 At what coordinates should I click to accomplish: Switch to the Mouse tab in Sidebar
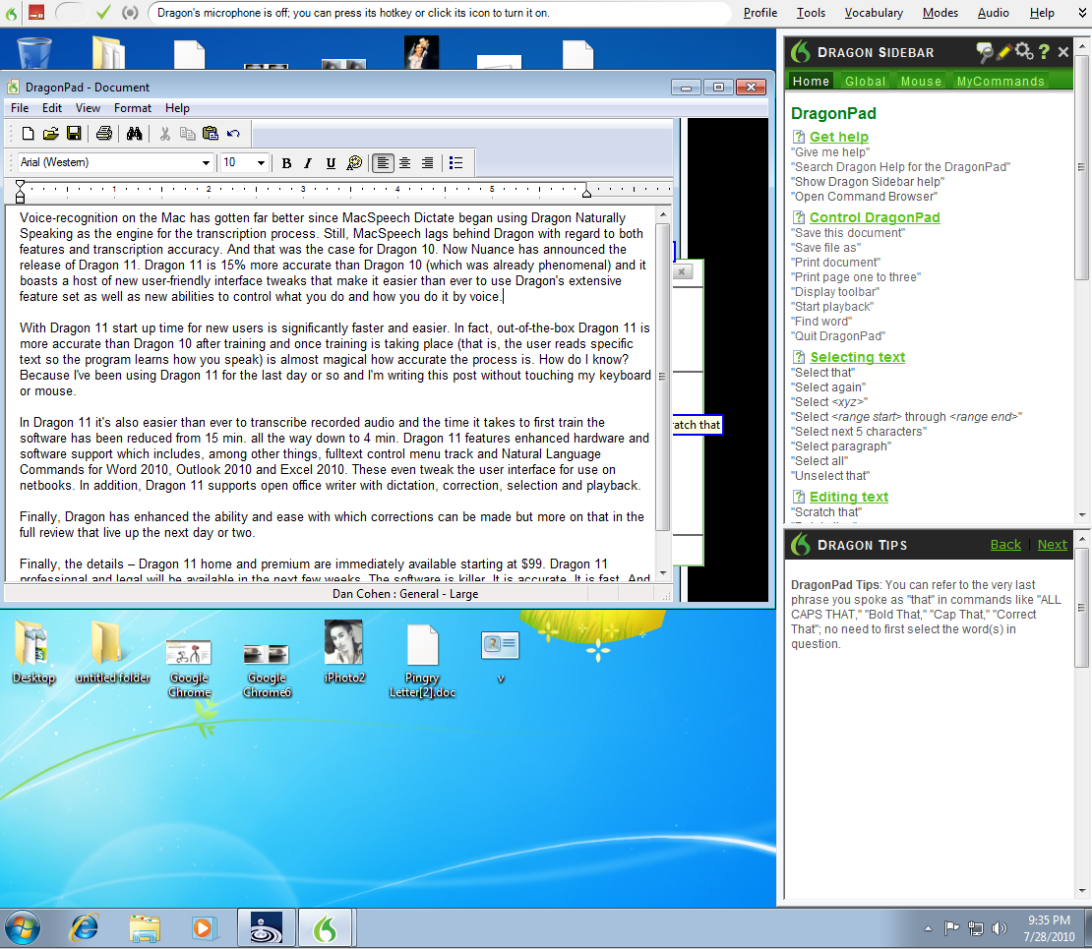click(x=921, y=82)
